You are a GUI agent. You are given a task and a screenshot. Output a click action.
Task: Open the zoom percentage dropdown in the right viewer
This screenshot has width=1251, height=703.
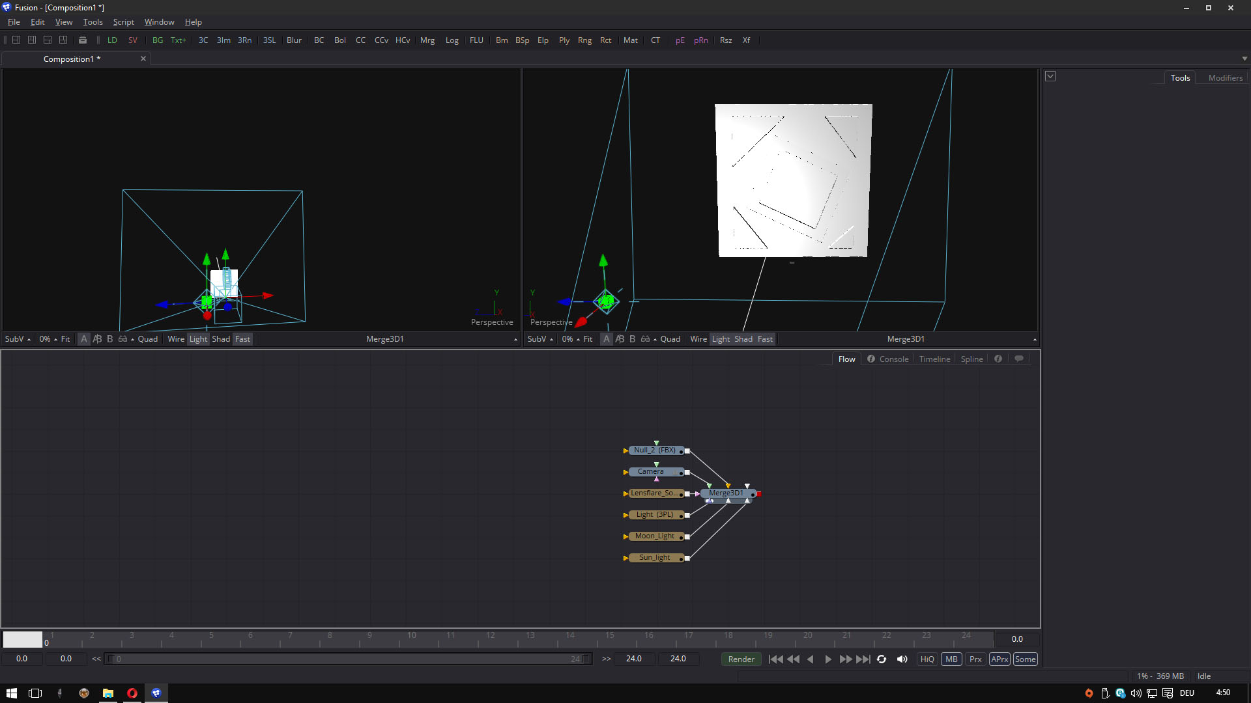[571, 339]
